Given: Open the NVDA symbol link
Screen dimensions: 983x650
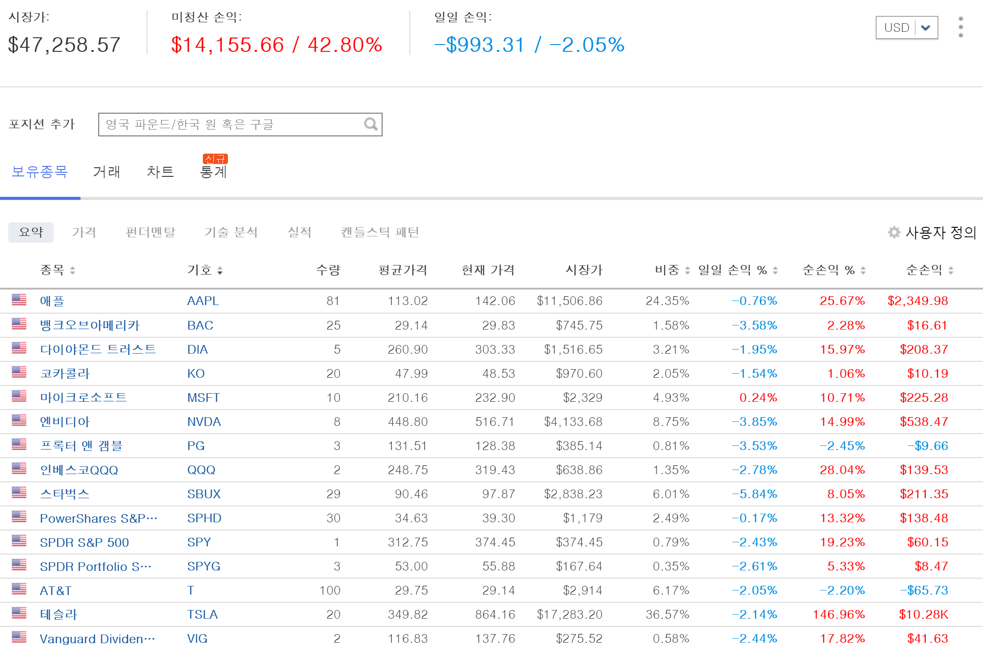Looking at the screenshot, I should tap(204, 422).
